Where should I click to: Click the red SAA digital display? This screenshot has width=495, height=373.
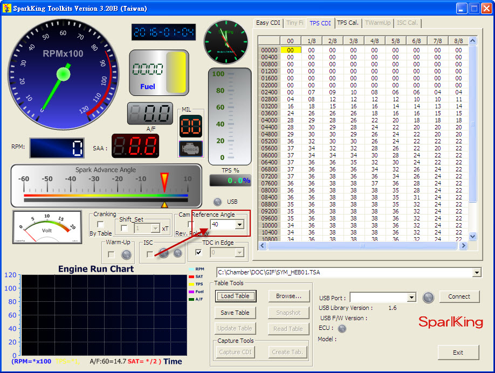tap(135, 146)
